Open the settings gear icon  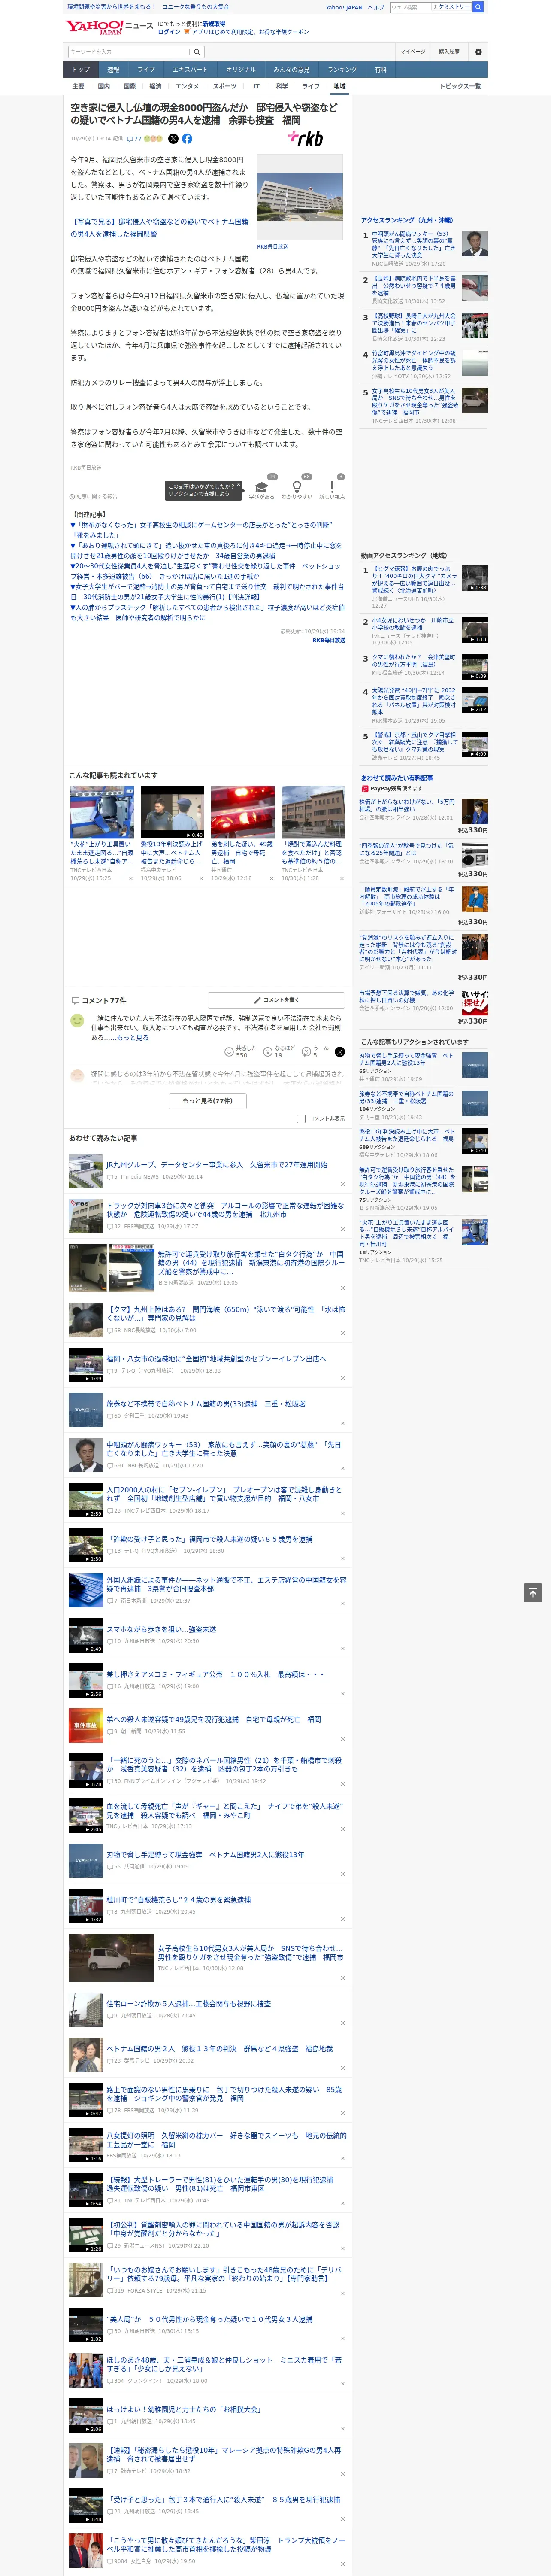478,52
